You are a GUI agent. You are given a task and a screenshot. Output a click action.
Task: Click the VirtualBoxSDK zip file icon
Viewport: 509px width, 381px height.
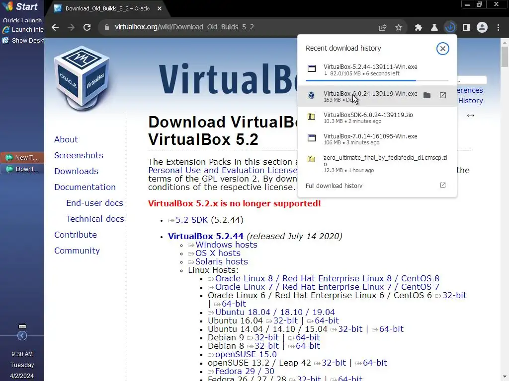click(x=311, y=116)
